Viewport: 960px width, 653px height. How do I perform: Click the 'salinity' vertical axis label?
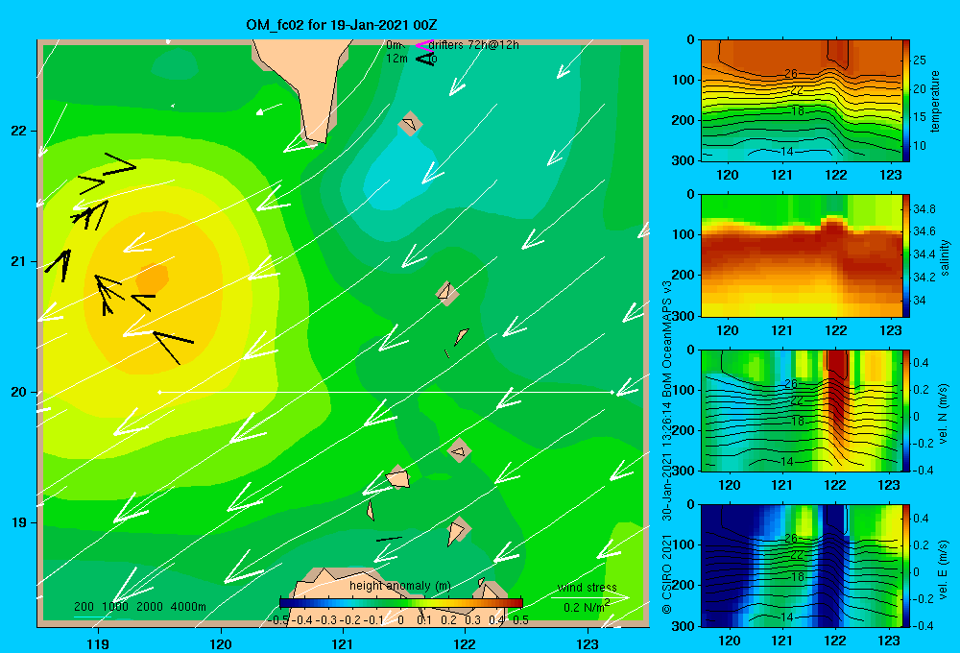944,257
